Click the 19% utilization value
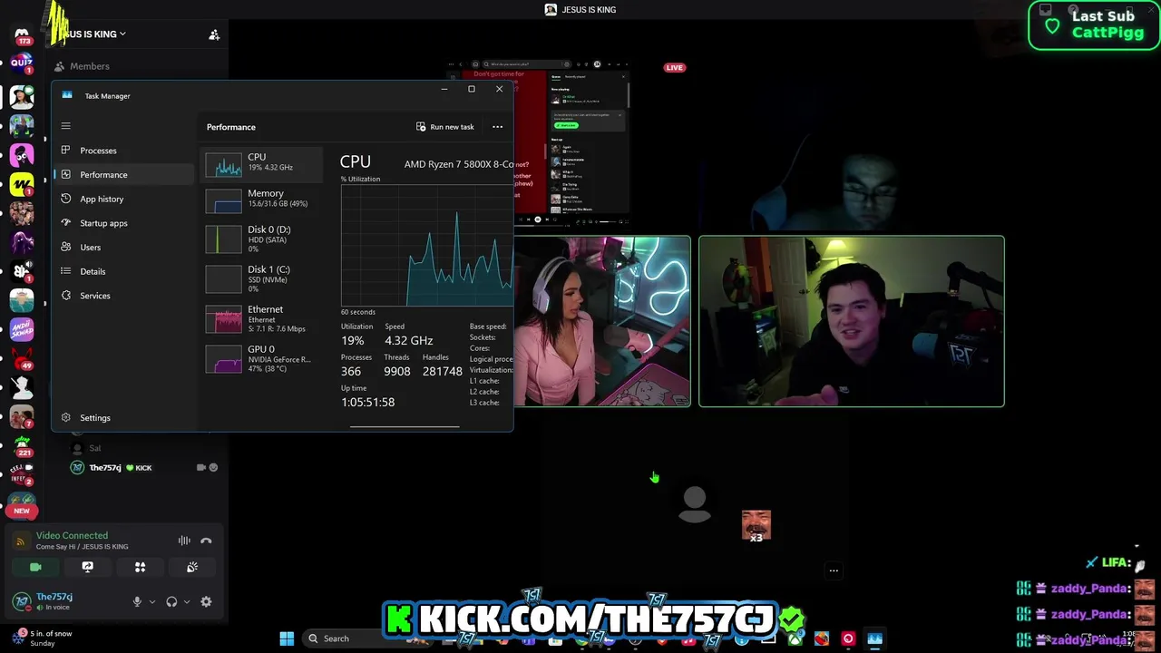Viewport: 1161px width, 653px height. click(x=353, y=340)
